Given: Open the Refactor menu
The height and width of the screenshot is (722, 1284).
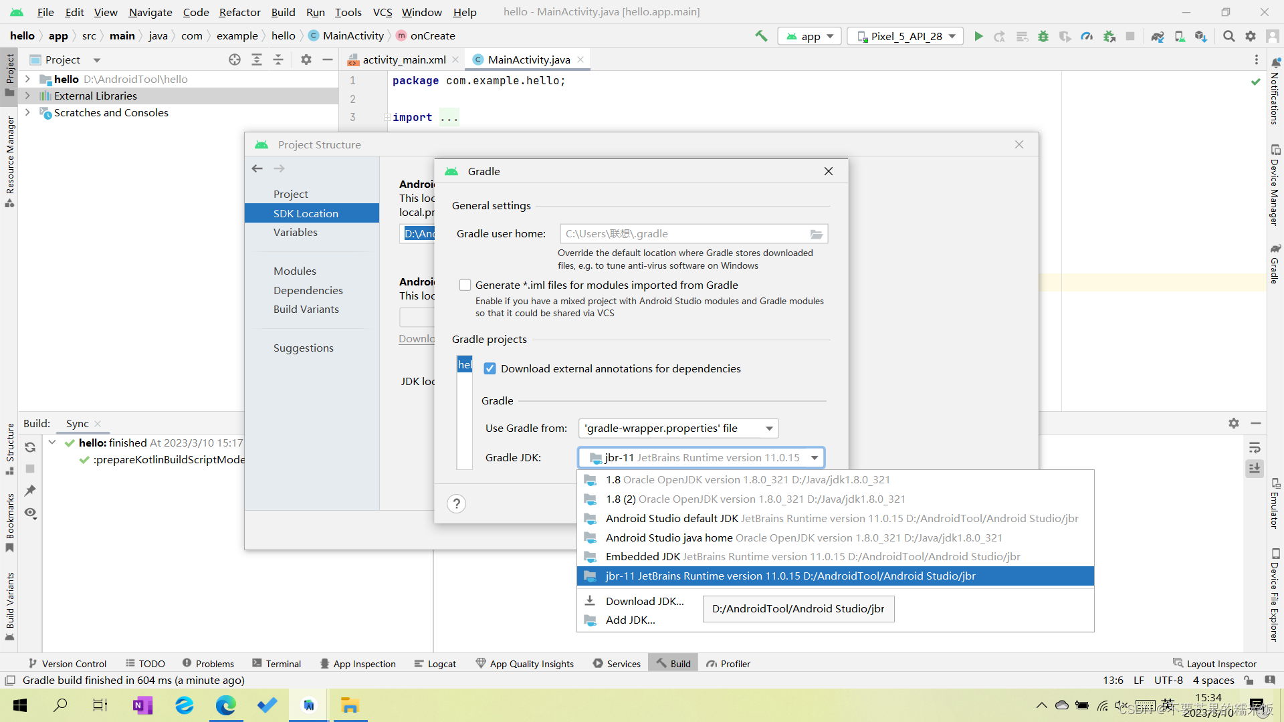Looking at the screenshot, I should [239, 12].
